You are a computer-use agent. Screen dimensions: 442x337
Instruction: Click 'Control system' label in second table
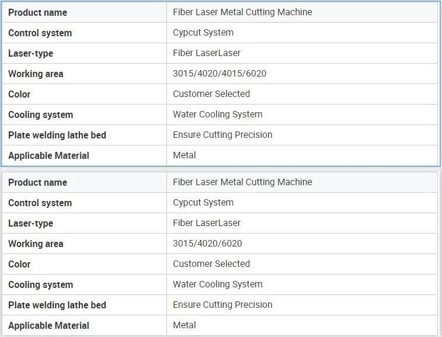tap(40, 203)
